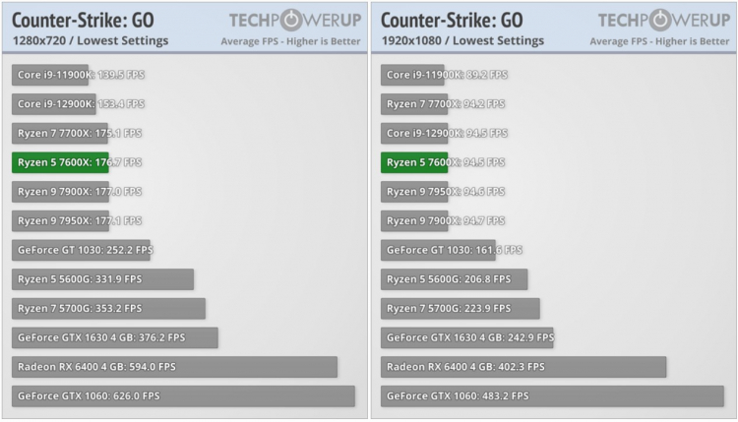The image size is (738, 422).
Task: Click the Counter-Strike: GO title above 1920x1080
Action: 452,20
